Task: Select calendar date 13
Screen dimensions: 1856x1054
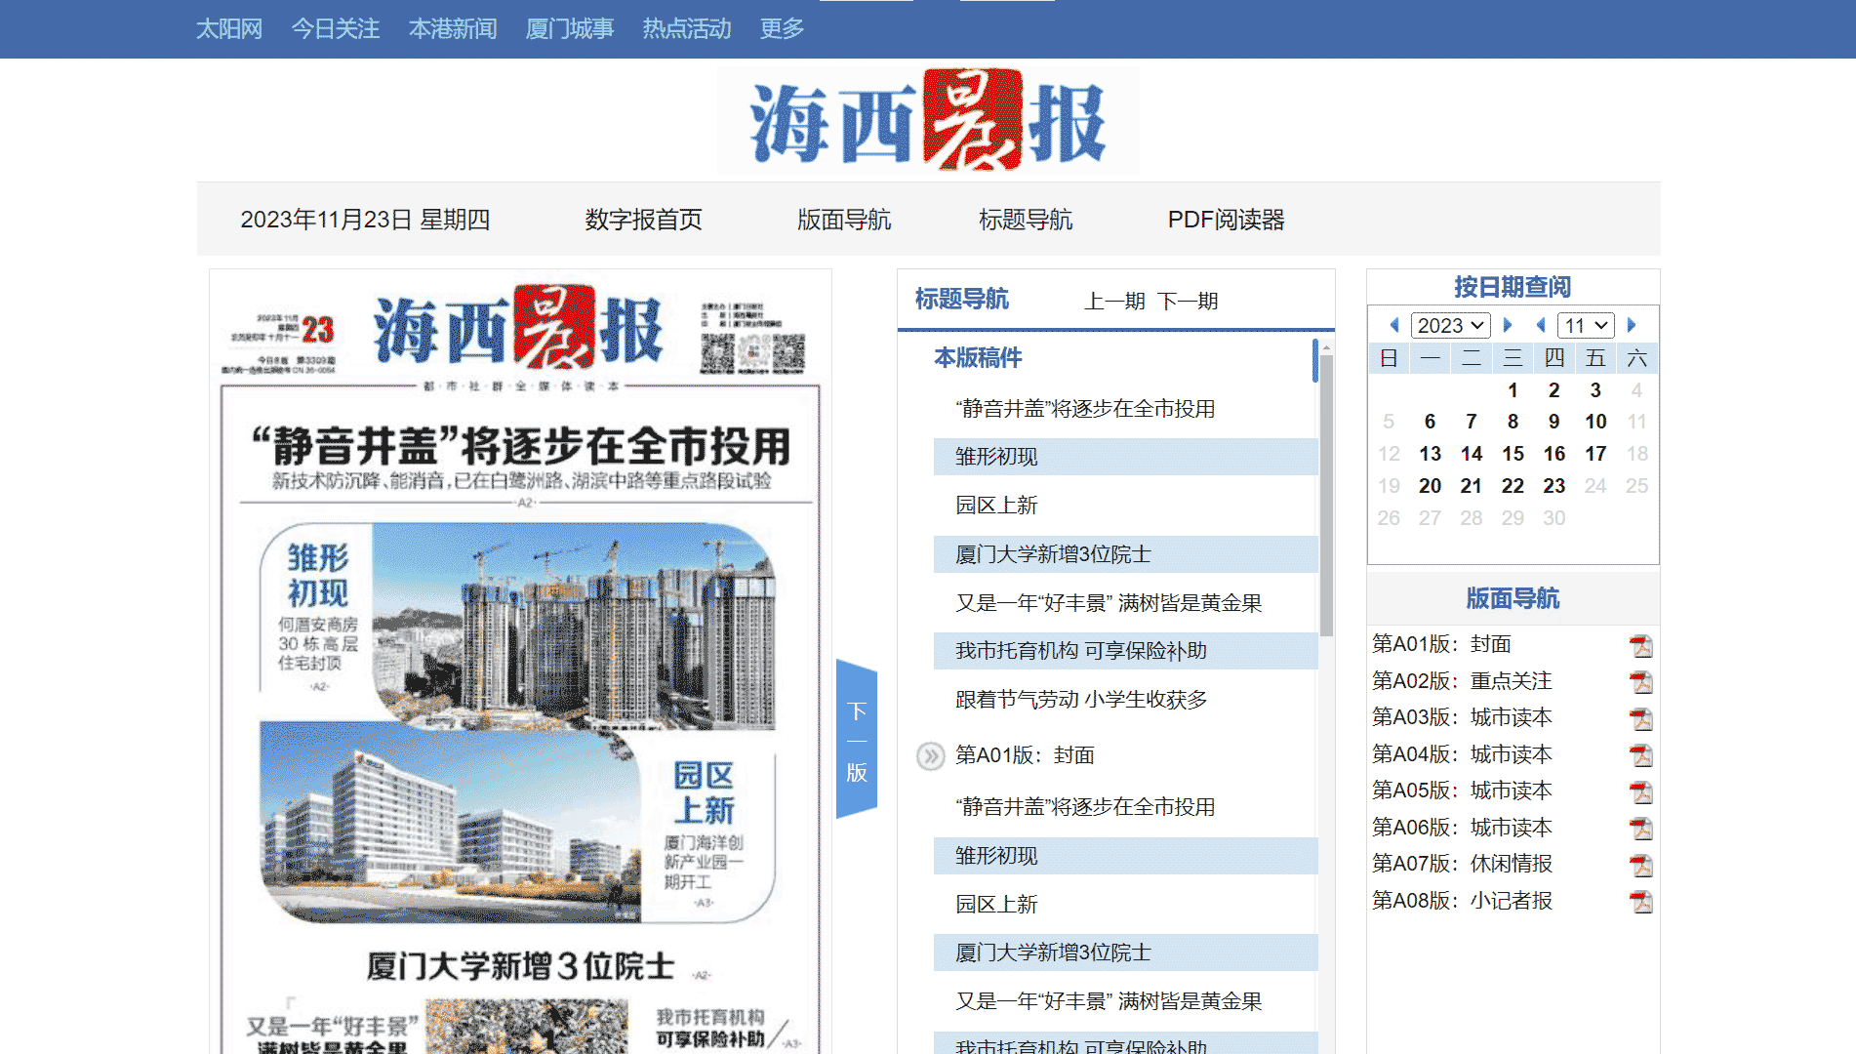Action: click(1430, 454)
